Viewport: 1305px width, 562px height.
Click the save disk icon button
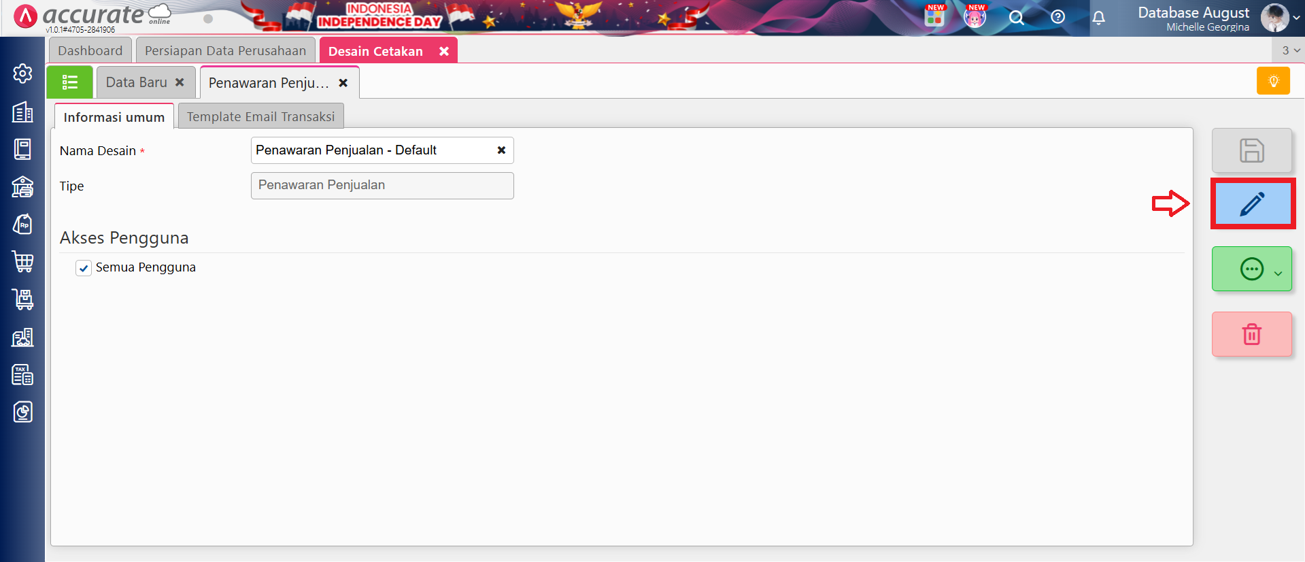click(1251, 150)
